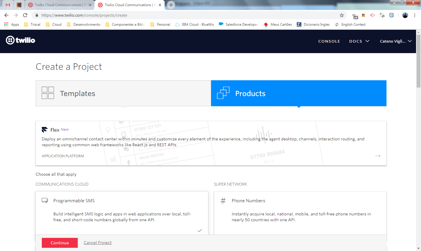Expand the DOCS dropdown menu
This screenshot has height=251, width=421.
click(x=359, y=41)
